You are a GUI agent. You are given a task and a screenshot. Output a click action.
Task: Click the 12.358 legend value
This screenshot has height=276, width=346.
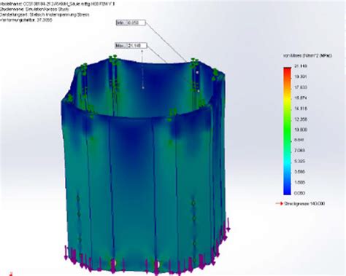(x=301, y=119)
